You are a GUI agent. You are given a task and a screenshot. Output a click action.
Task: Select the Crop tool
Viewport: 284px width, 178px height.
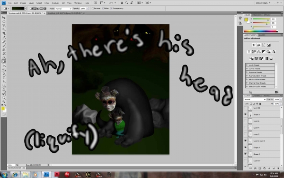tap(4, 34)
